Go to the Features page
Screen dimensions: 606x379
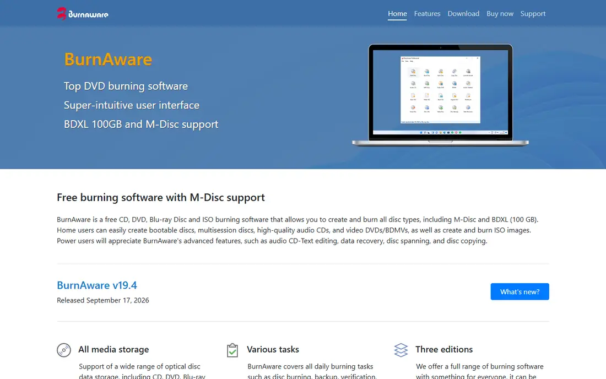coord(427,14)
